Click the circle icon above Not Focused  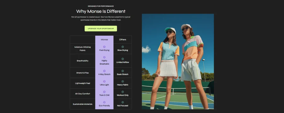point(123,102)
